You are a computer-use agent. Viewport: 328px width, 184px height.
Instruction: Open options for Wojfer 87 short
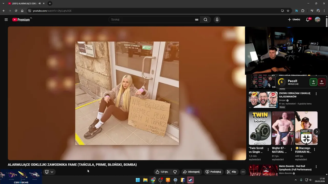(291, 149)
